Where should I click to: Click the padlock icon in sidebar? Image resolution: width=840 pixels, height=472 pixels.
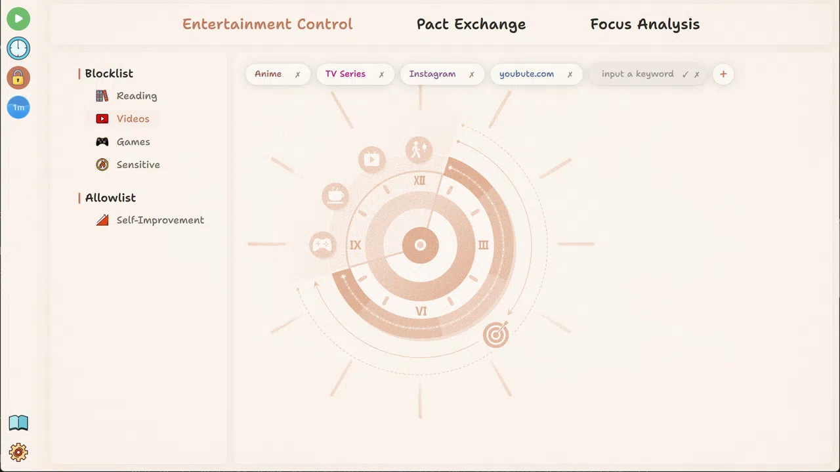[x=18, y=77]
